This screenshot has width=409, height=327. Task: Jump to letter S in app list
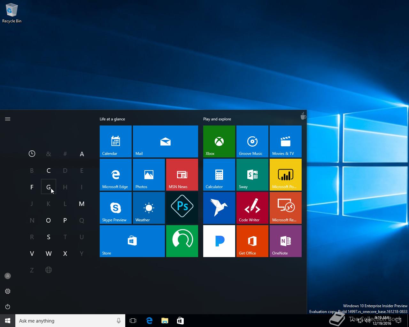pyautogui.click(x=49, y=237)
